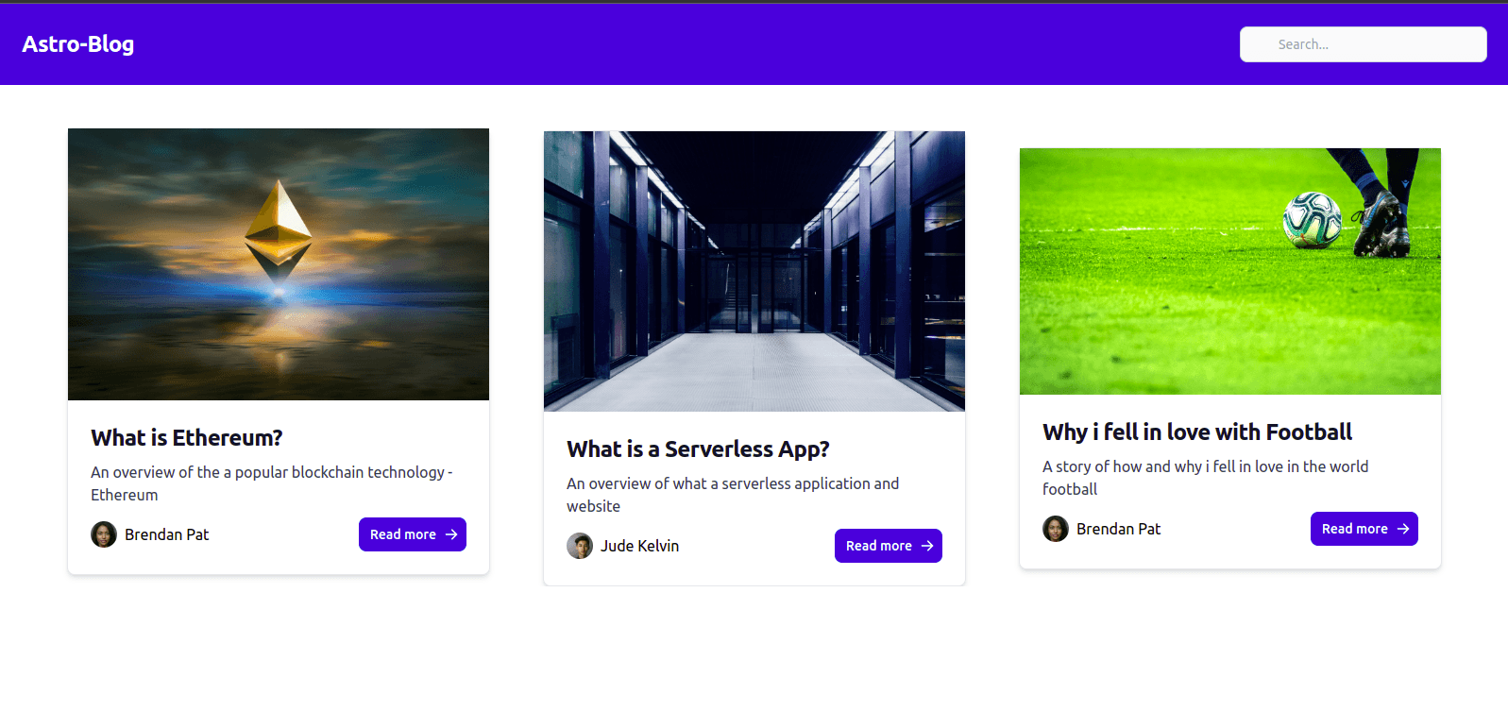Click the Ethereum blockchain overview description
The height and width of the screenshot is (728, 1508).
(x=272, y=483)
